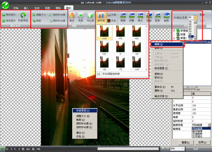Click the 应用 apply button

[202, 142]
